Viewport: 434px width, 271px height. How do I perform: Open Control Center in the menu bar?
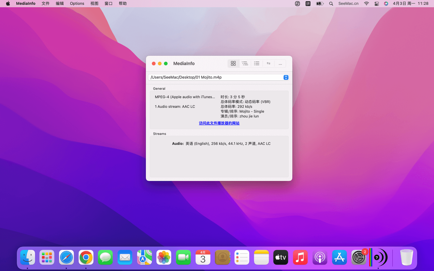(376, 4)
